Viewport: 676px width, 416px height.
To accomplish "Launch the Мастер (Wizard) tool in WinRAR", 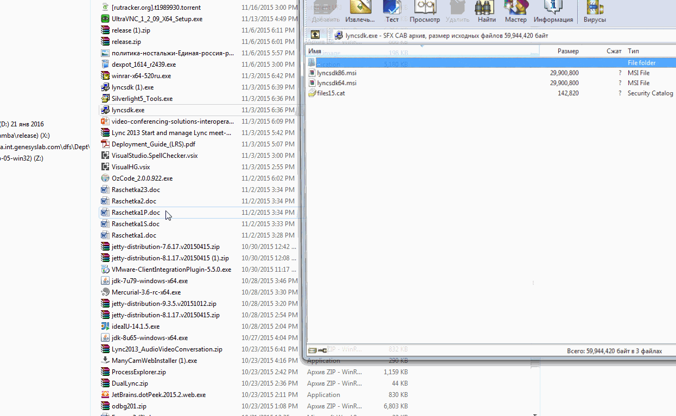I will (x=515, y=12).
